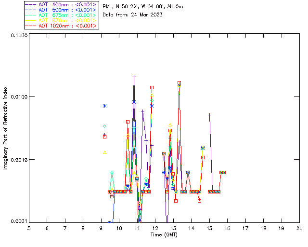The width and height of the screenshot is (308, 247).
Task: Click the x-axis tick label 11
Action: [137, 228]
